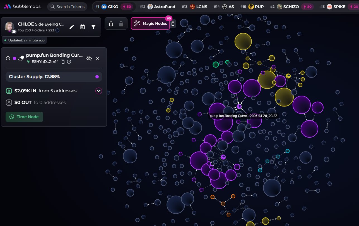
Task: Click the purple cluster color dot
Action: pos(15,58)
